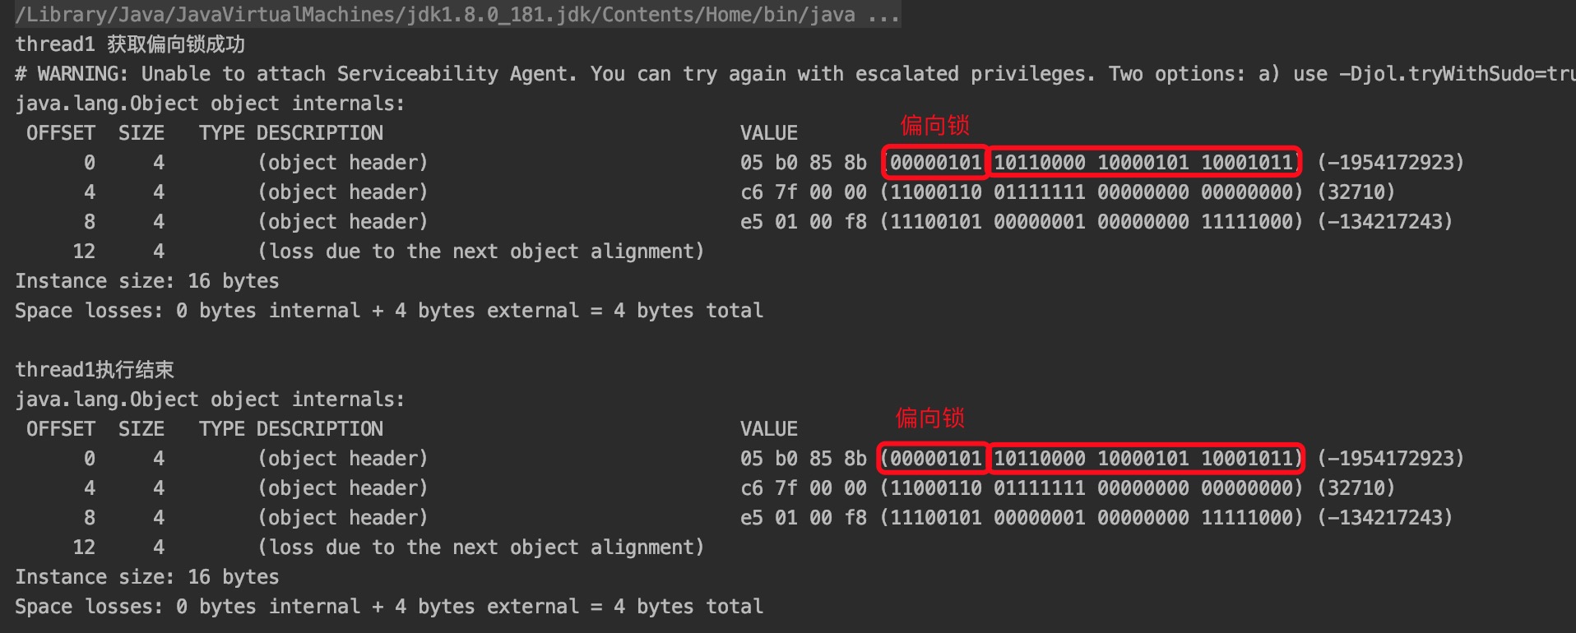
Task: Click the 'thread1 获取偏向锁成功' output line
Action: tap(130, 44)
